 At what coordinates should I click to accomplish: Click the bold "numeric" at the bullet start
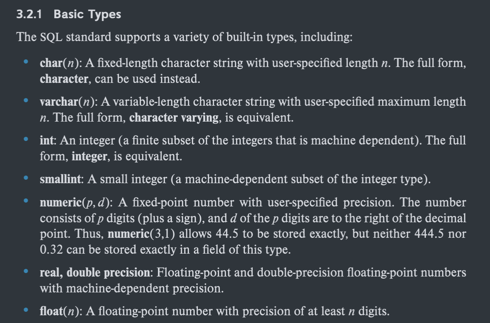click(x=60, y=203)
